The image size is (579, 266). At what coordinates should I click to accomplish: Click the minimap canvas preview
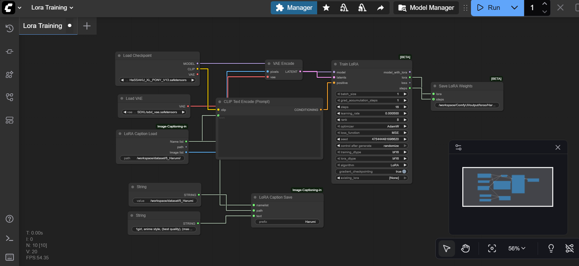(x=507, y=187)
